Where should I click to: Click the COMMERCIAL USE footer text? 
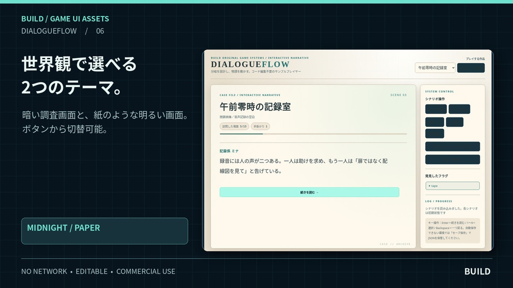[x=146, y=271]
